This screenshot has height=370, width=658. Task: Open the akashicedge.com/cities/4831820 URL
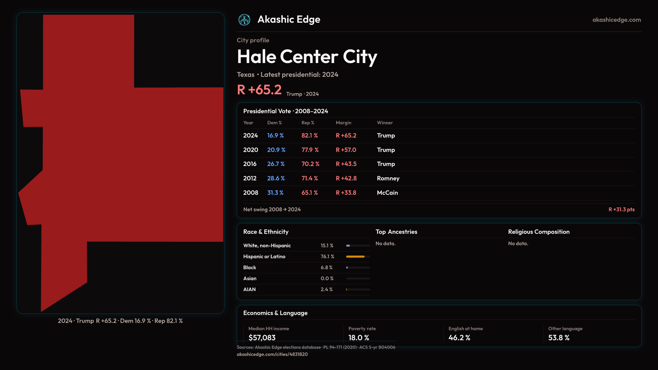[272, 354]
